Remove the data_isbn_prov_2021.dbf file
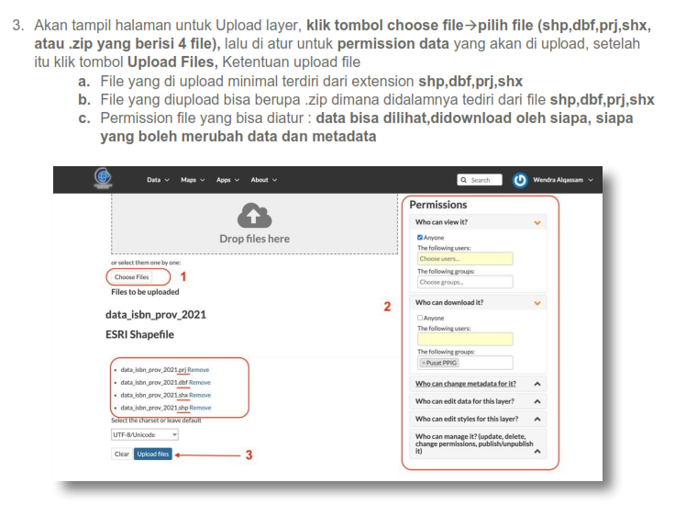Screen dimensions: 675x505 (200, 382)
